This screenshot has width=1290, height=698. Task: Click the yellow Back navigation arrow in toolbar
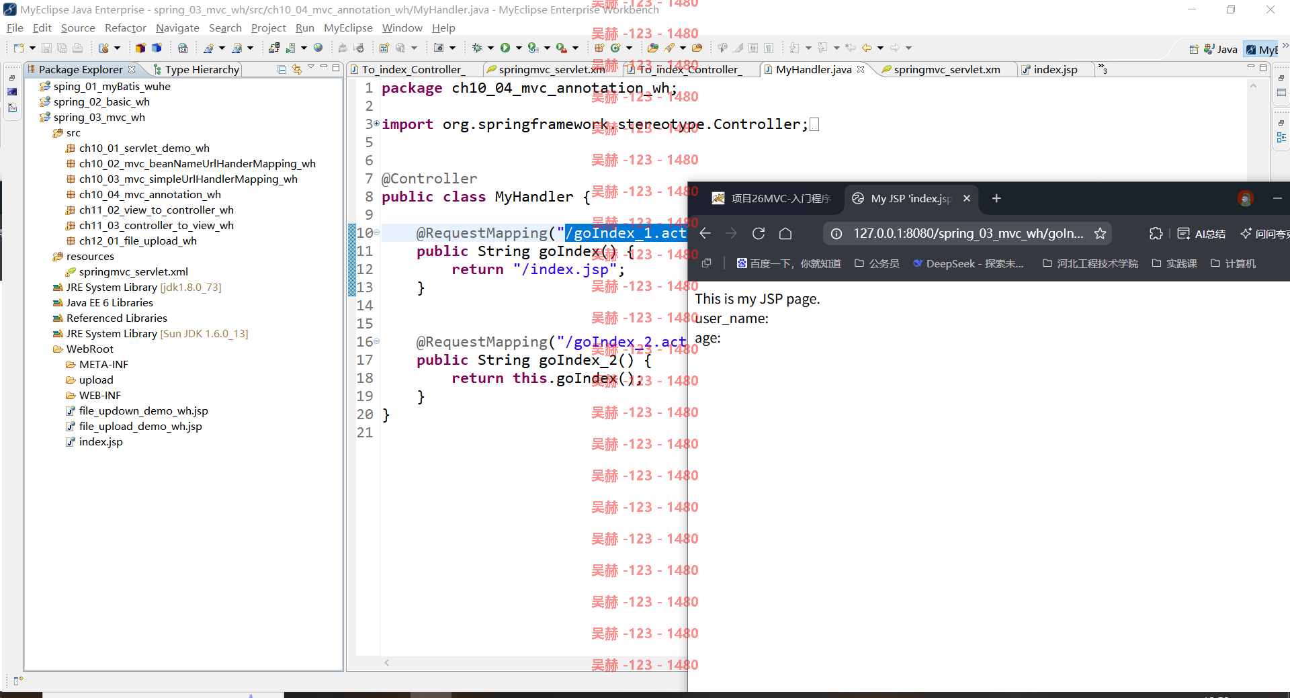[x=867, y=48]
